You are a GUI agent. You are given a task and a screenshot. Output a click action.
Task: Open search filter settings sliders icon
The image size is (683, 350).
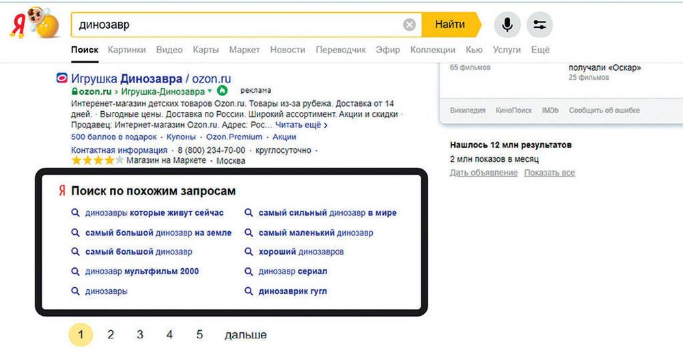click(x=540, y=25)
